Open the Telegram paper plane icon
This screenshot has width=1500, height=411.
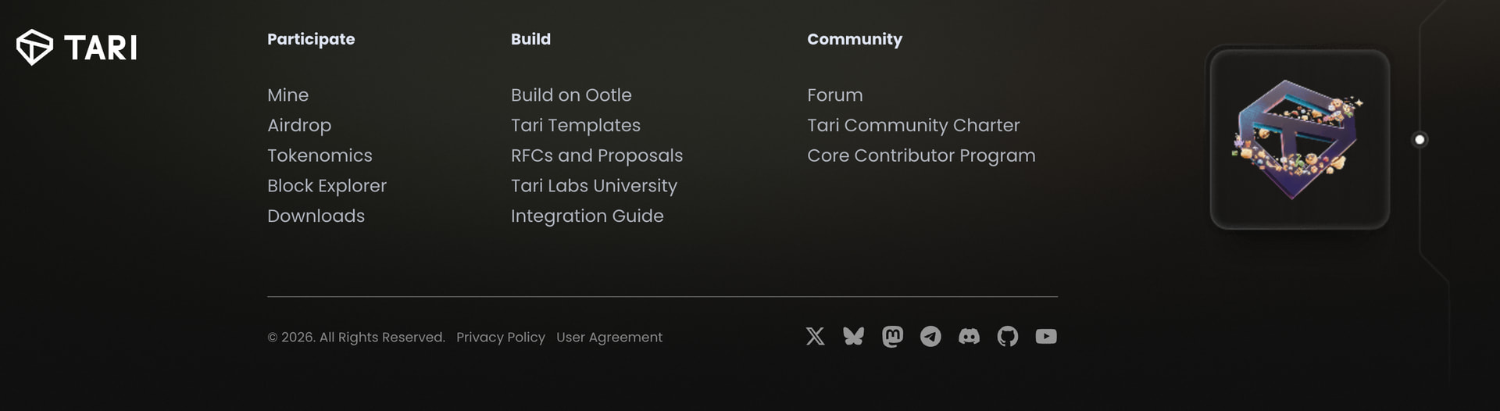coord(930,337)
